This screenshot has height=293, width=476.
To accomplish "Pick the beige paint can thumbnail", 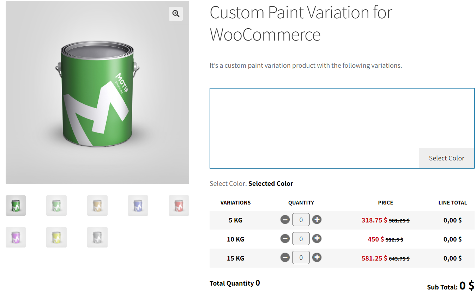I will pos(97,206).
